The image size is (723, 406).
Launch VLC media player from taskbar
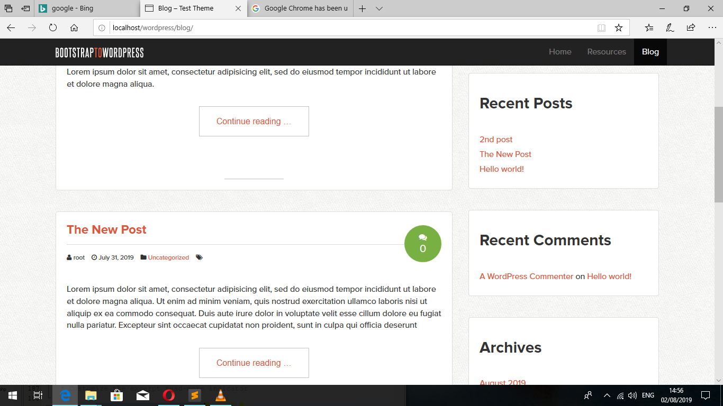[x=220, y=395]
